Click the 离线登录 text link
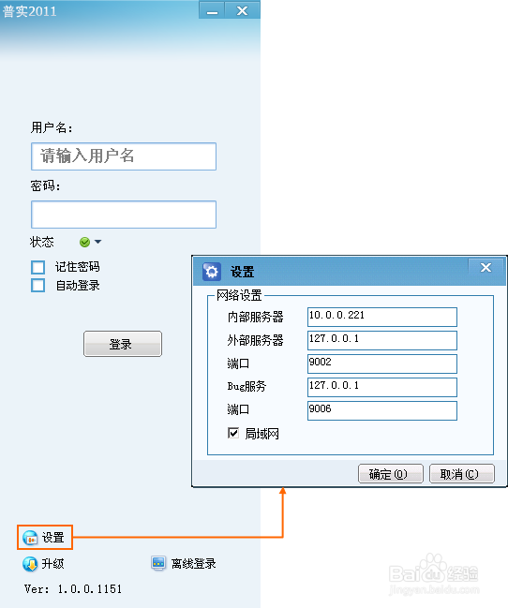 pos(194,563)
